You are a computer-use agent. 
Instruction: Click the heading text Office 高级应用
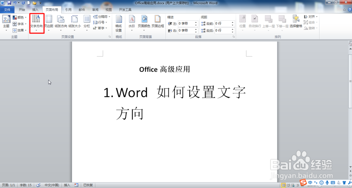[x=164, y=69]
